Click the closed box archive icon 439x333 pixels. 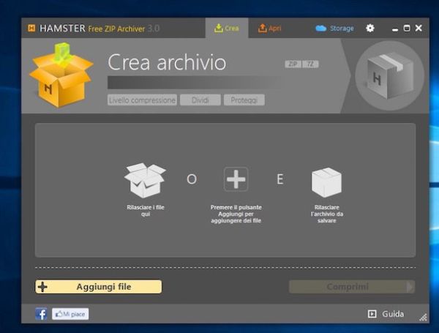pyautogui.click(x=326, y=182)
